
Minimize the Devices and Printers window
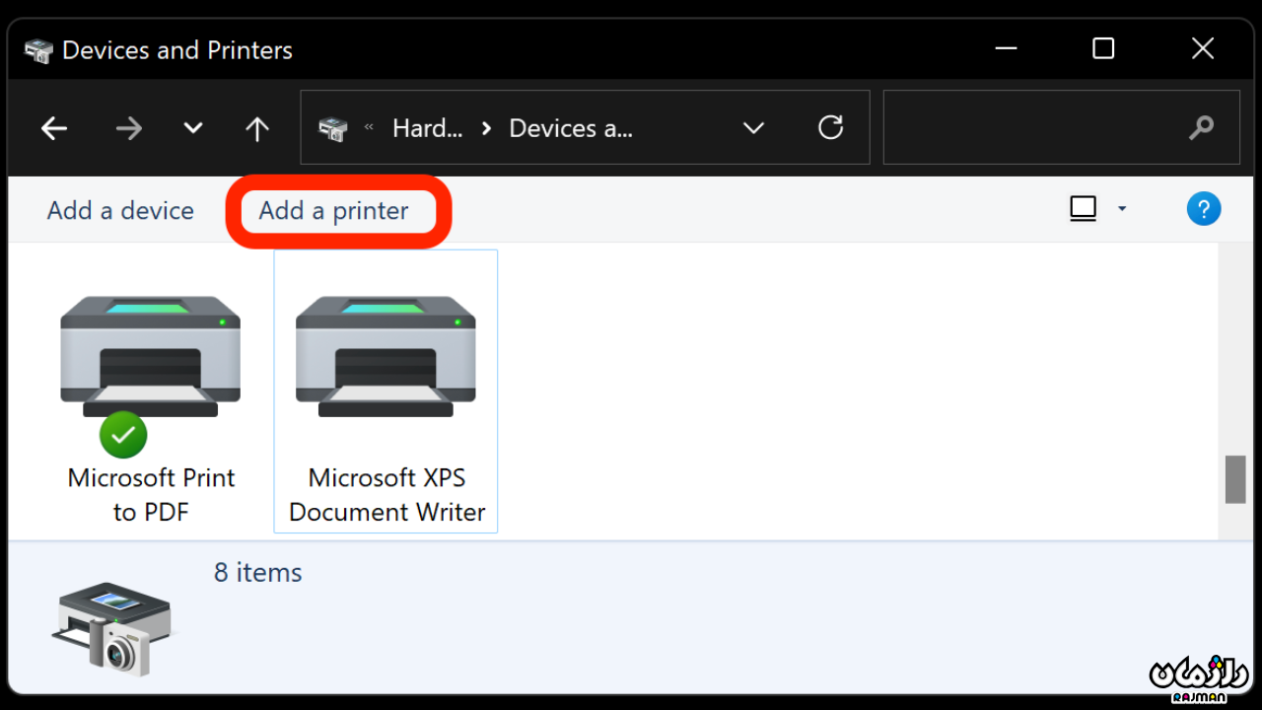click(1006, 48)
